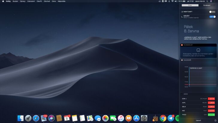The height and width of the screenshot is (123, 218).
Task: Click the Pátek 8. června date heading
Action: pos(191,29)
